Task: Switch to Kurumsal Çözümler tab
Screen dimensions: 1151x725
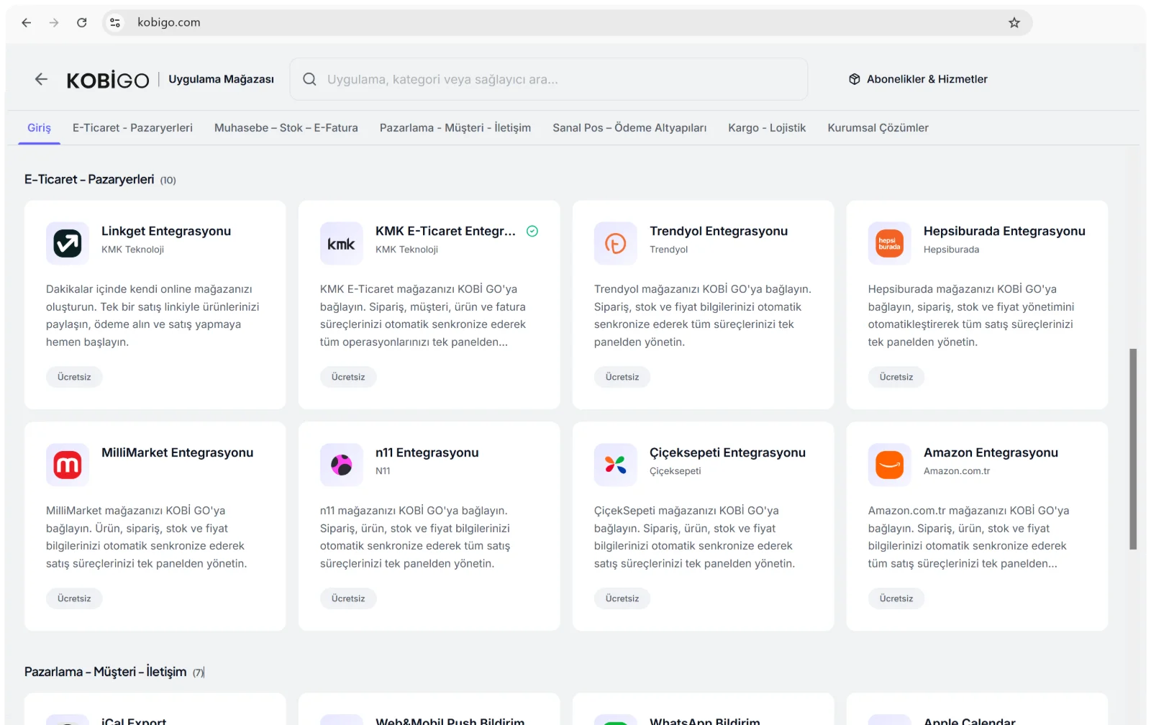Action: coord(878,128)
